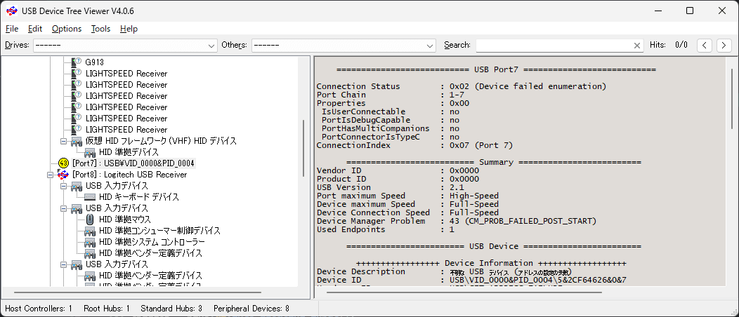The height and width of the screenshot is (317, 739).
Task: Collapse the Port8 Logitech USB Receiver node
Action: [x=51, y=175]
